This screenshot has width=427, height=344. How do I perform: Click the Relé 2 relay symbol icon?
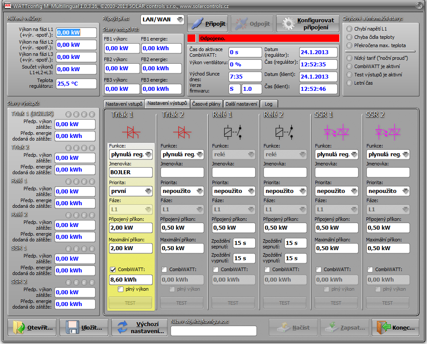click(x=284, y=132)
